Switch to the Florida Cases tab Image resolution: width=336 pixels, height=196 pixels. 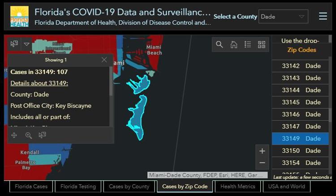[x=31, y=186]
